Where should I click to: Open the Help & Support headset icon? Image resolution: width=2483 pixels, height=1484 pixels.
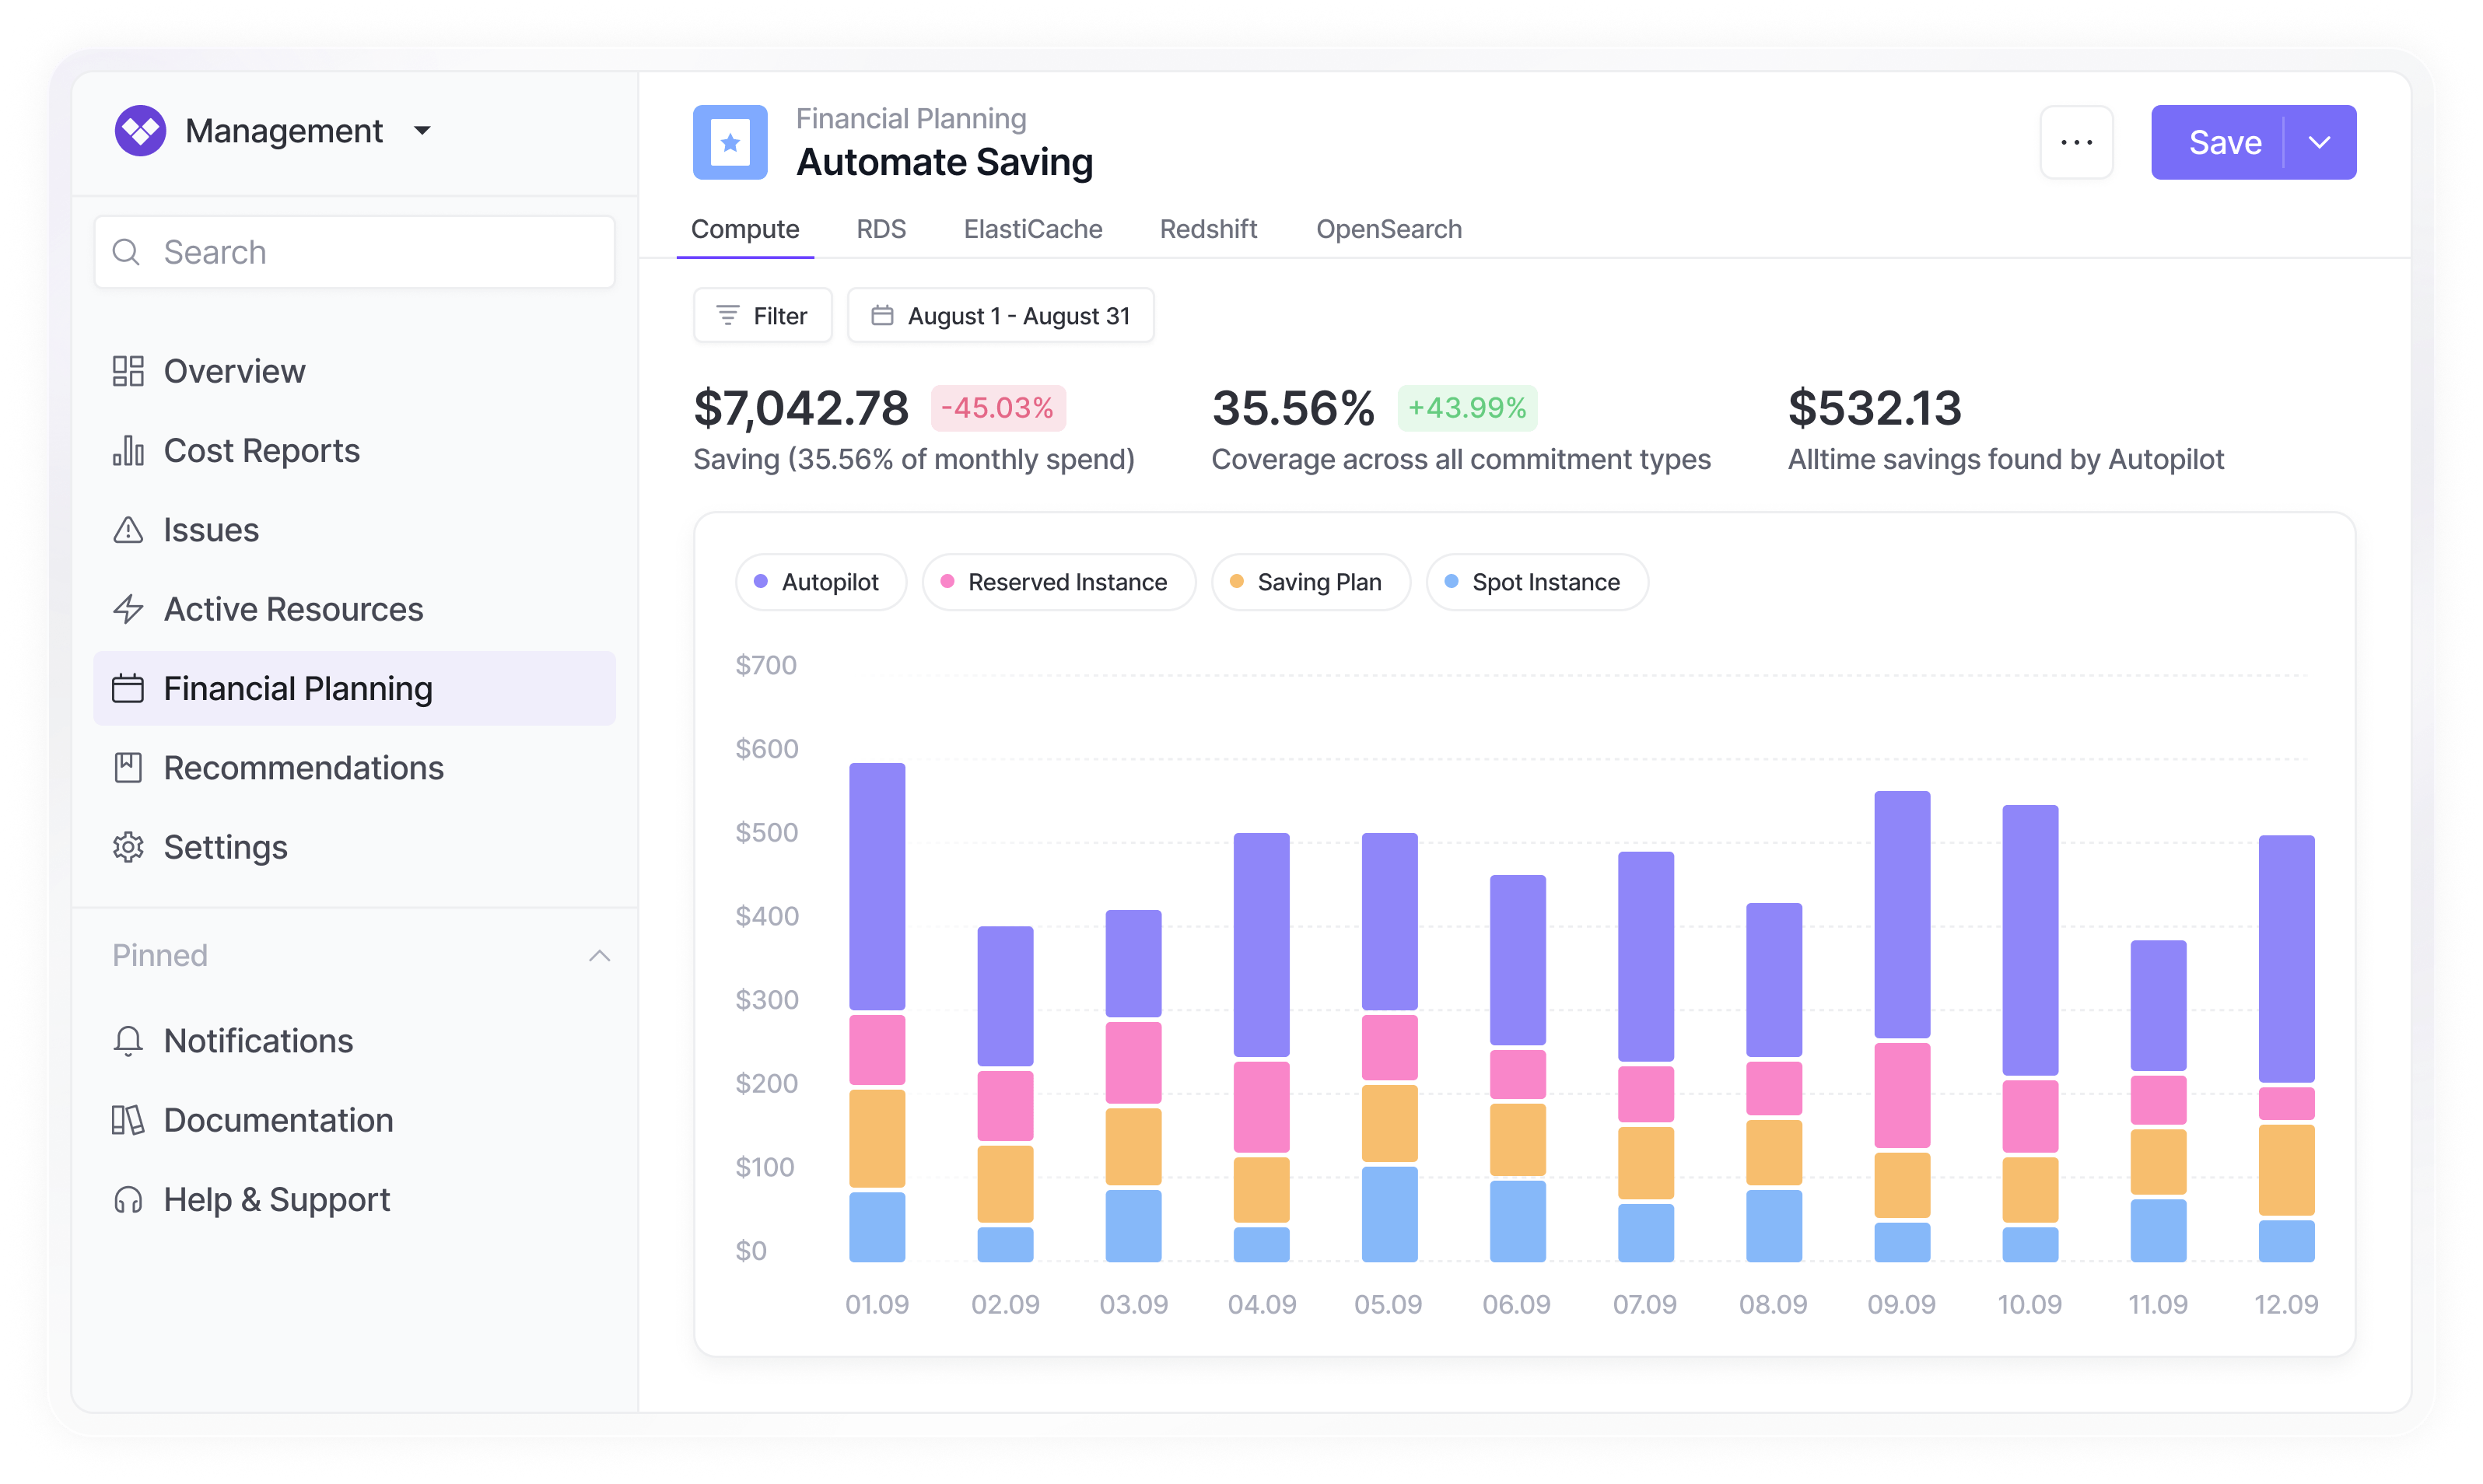128,1199
